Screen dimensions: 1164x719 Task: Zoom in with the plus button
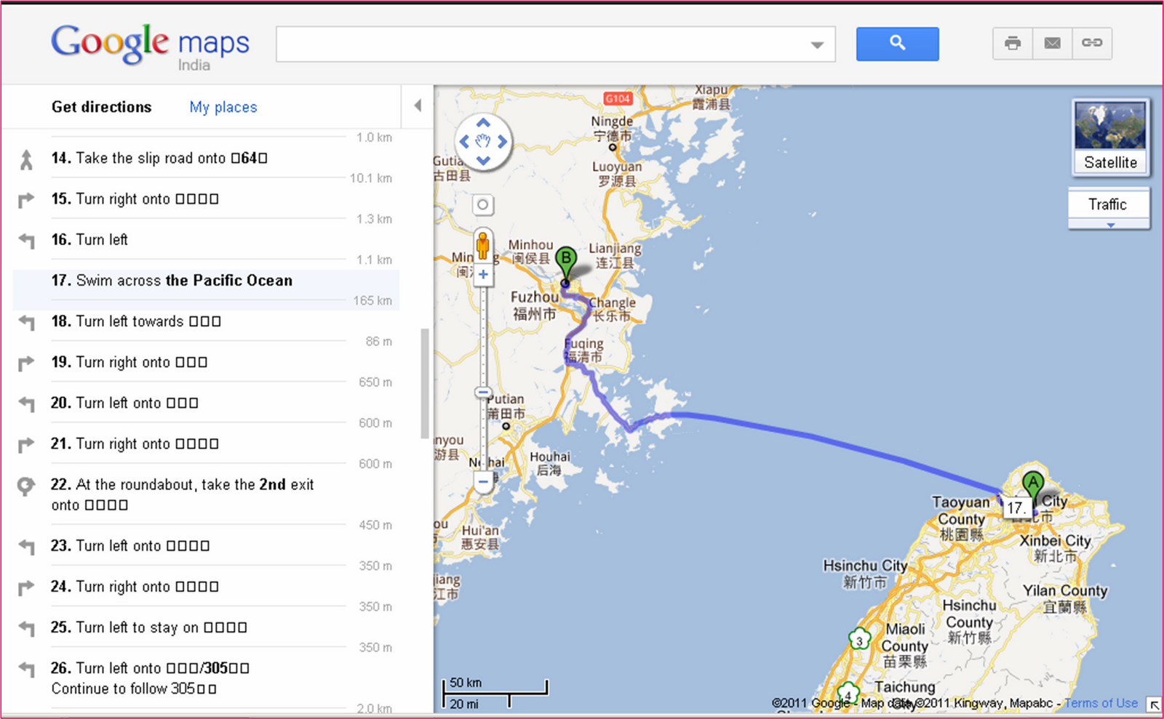click(x=483, y=274)
